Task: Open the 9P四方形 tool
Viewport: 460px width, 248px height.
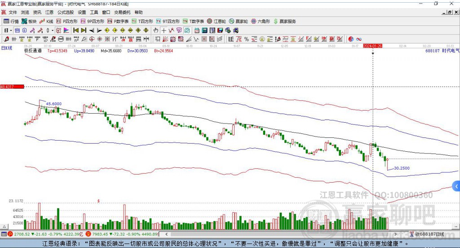Action: (93, 21)
